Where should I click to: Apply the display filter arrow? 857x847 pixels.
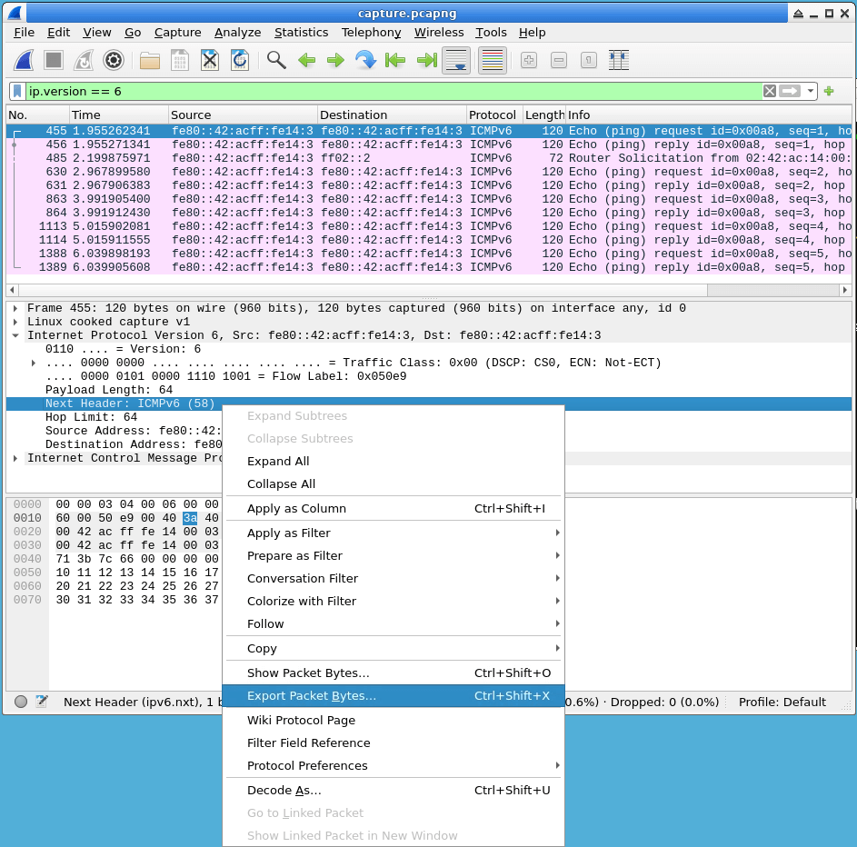pos(789,91)
